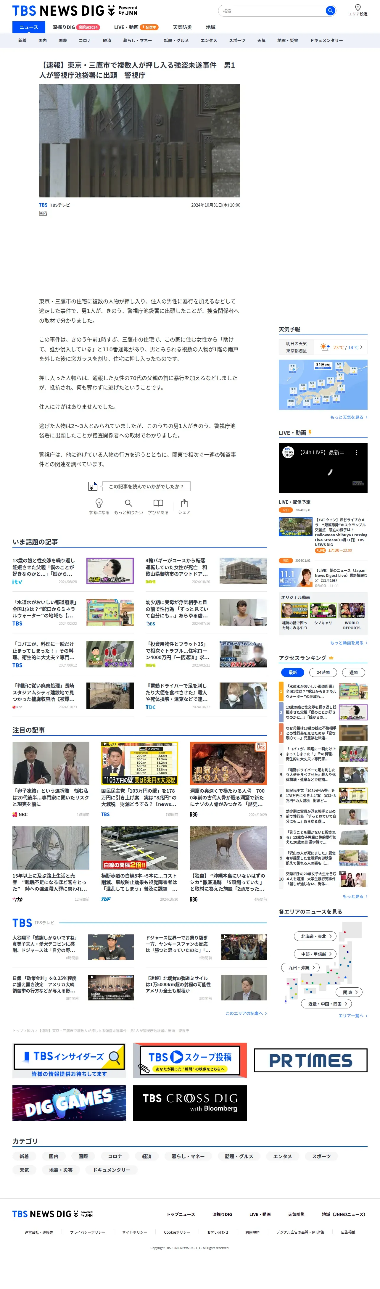Open the Cookieポリシー footer link
The width and height of the screenshot is (380, 1289).
(177, 1232)
